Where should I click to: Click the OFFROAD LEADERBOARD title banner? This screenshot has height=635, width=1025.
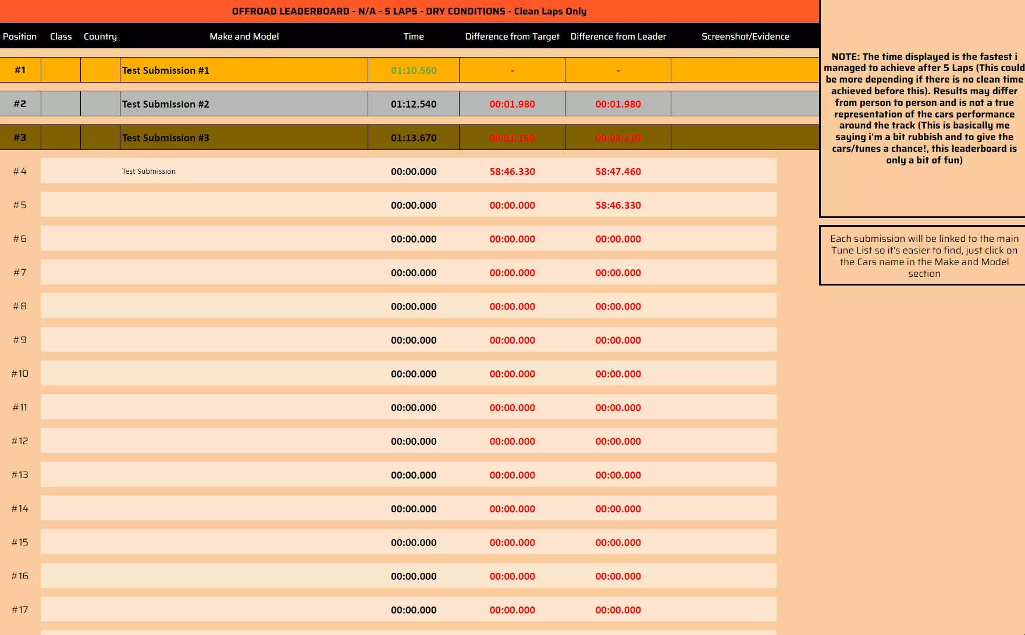click(409, 11)
